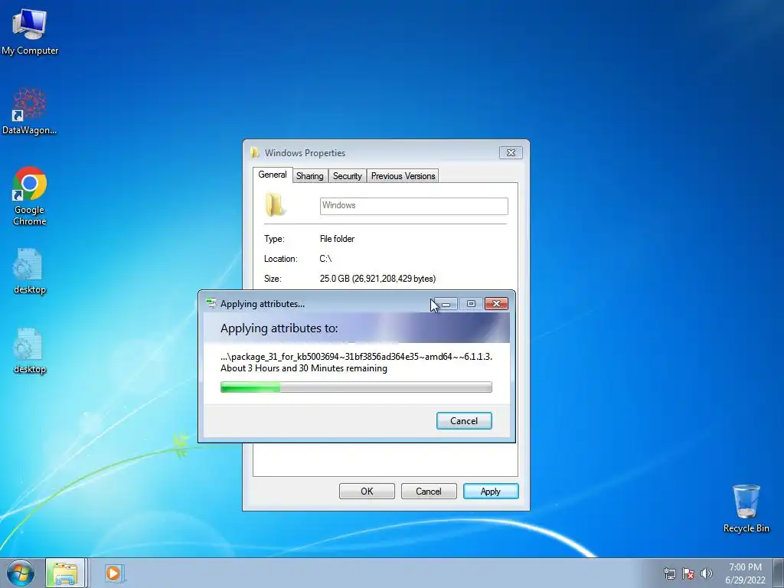Open the Windows Start menu orb
The width and height of the screenshot is (784, 588).
click(21, 573)
